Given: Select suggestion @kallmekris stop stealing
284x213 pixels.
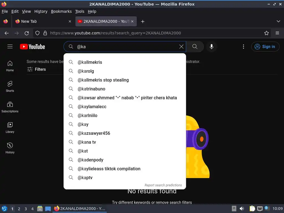Looking at the screenshot, I should [x=125, y=80].
